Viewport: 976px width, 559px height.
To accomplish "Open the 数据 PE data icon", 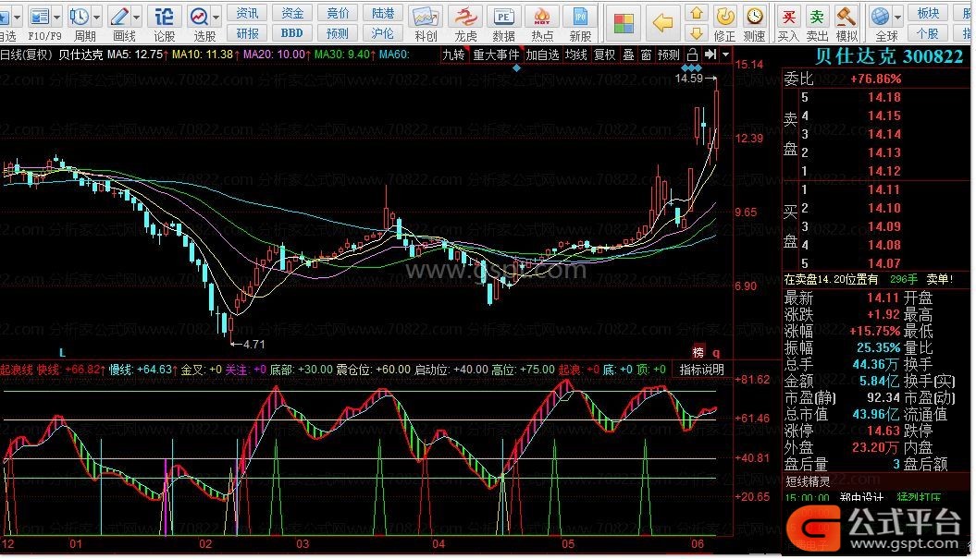I will [503, 16].
